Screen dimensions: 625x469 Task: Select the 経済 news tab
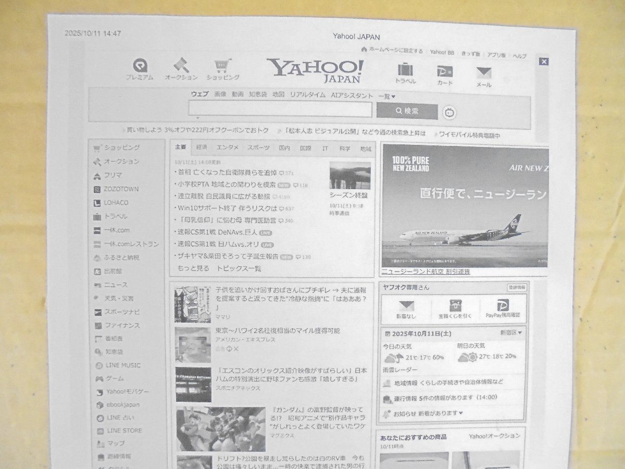[x=202, y=148]
